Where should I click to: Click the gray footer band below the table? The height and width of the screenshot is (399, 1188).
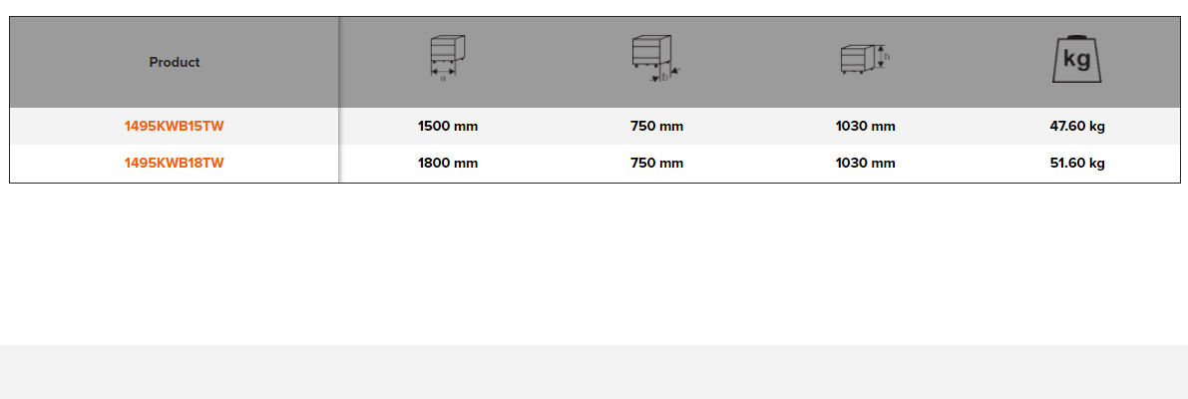tap(594, 372)
